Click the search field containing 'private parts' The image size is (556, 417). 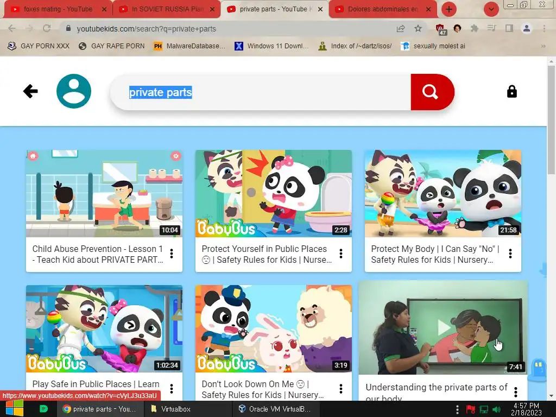tap(261, 92)
